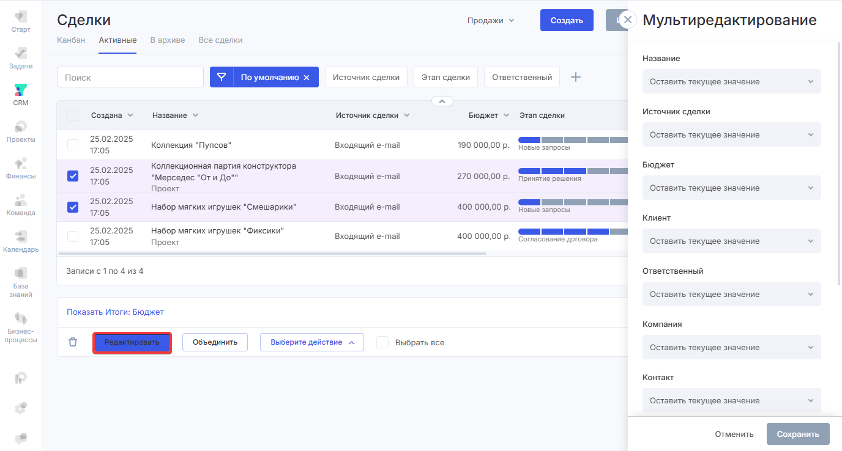
Task: Switch to the Канбан tab
Action: [71, 40]
